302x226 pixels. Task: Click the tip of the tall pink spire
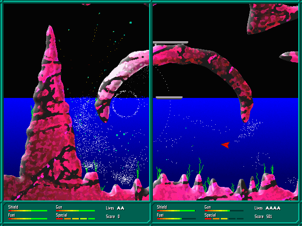pos(50,28)
